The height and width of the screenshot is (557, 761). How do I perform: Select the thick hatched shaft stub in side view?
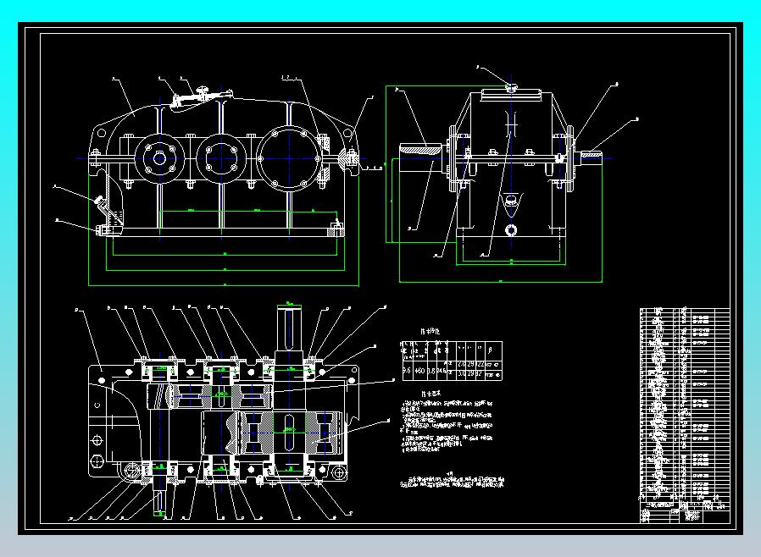pos(420,158)
